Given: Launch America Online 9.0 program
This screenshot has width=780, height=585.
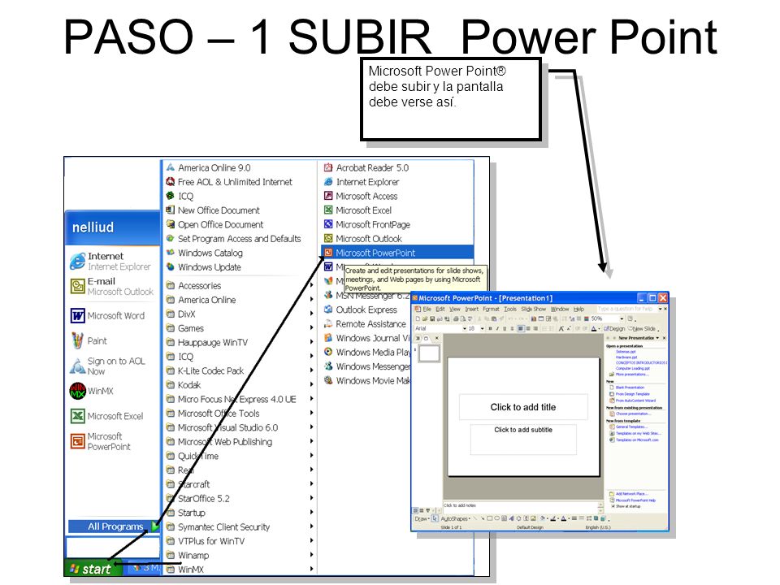Looking at the screenshot, I should click(209, 167).
